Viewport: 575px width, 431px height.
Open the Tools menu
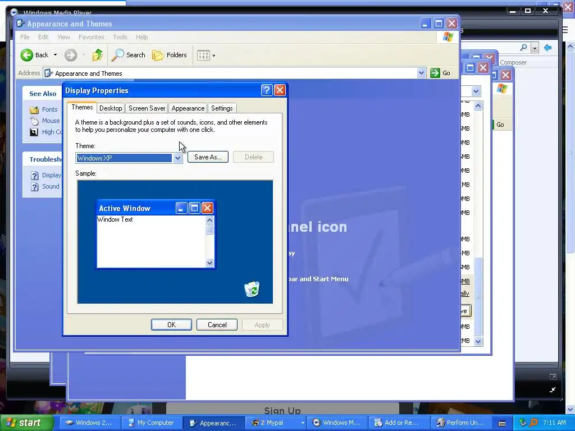120,37
